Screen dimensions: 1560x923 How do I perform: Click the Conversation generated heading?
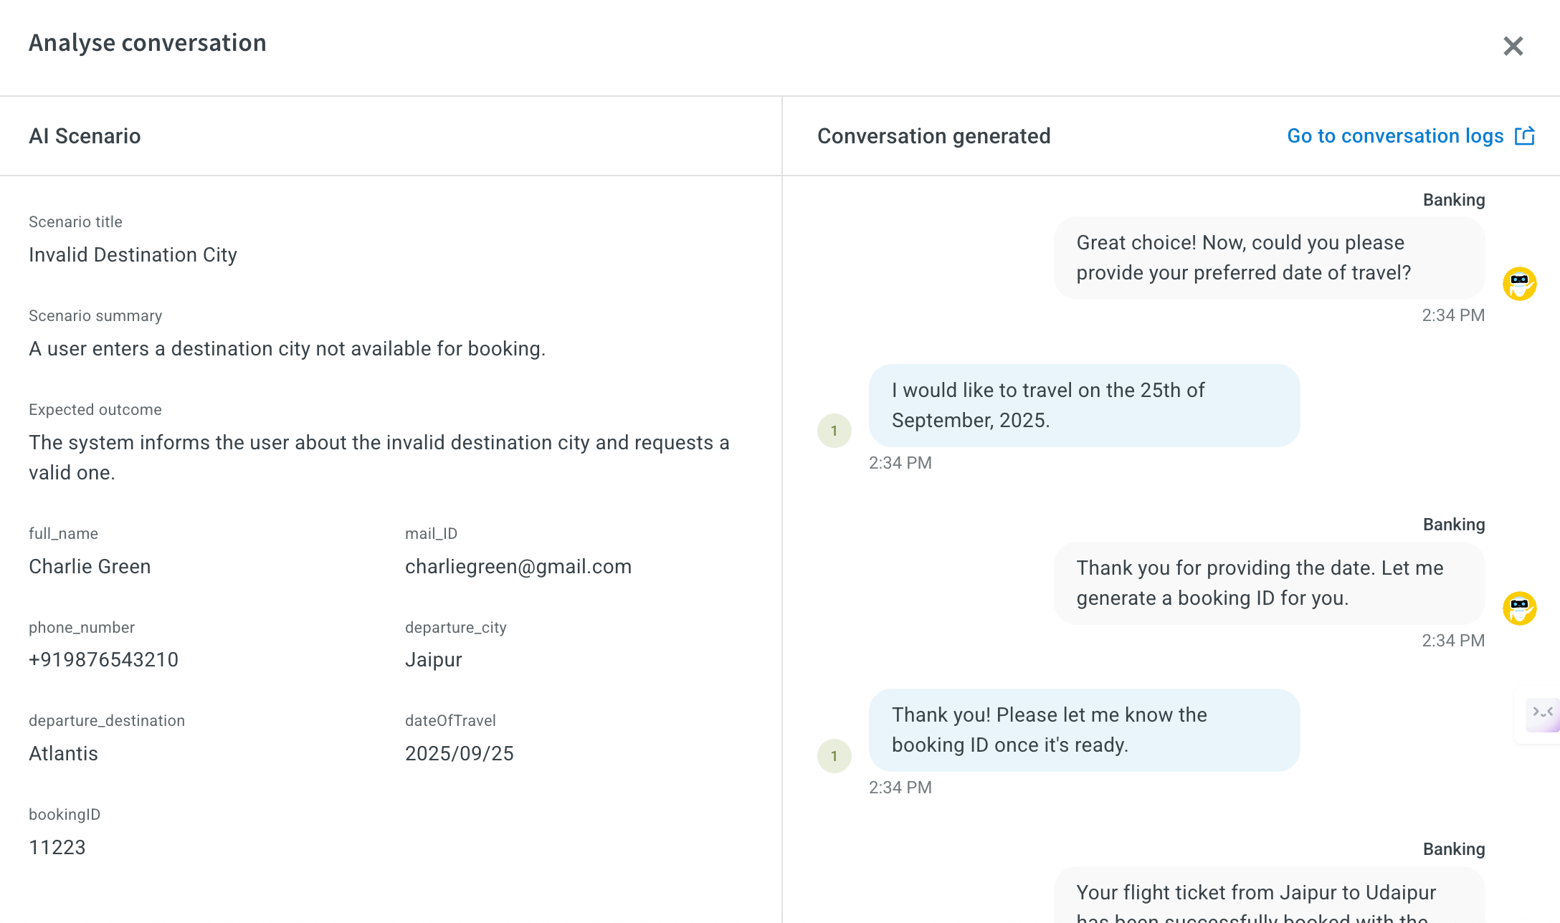[x=933, y=136]
